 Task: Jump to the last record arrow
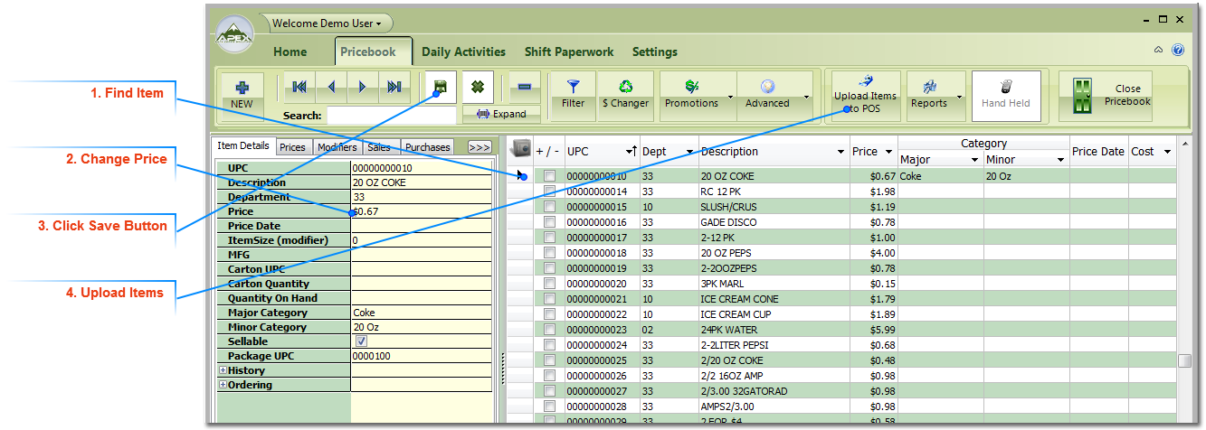pos(394,87)
